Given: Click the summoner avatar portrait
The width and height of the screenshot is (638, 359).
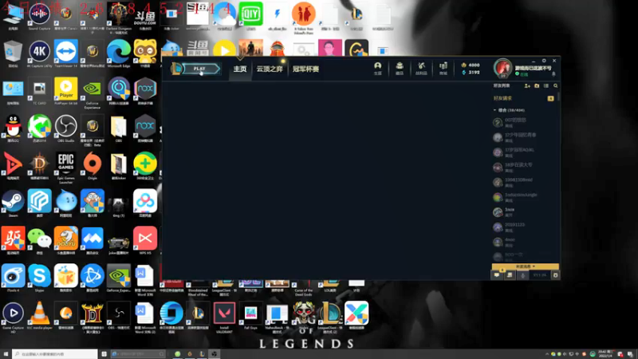Looking at the screenshot, I should tap(503, 68).
